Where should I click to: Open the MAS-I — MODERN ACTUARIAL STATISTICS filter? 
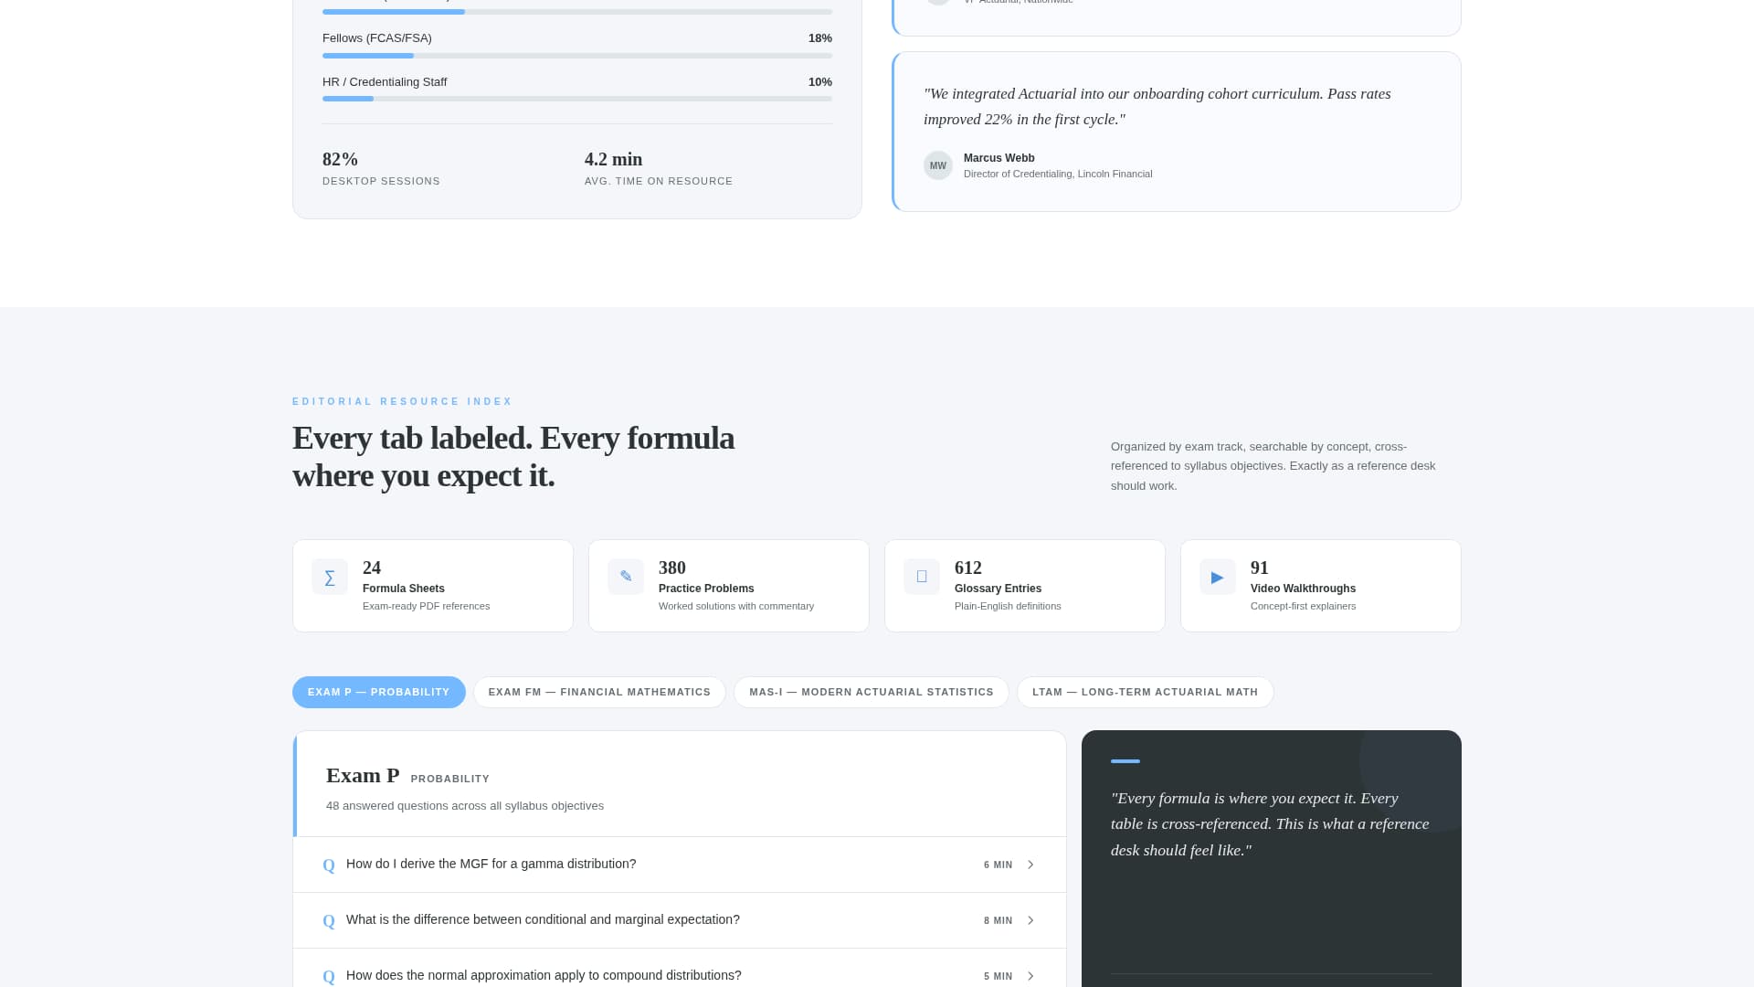[x=871, y=692]
